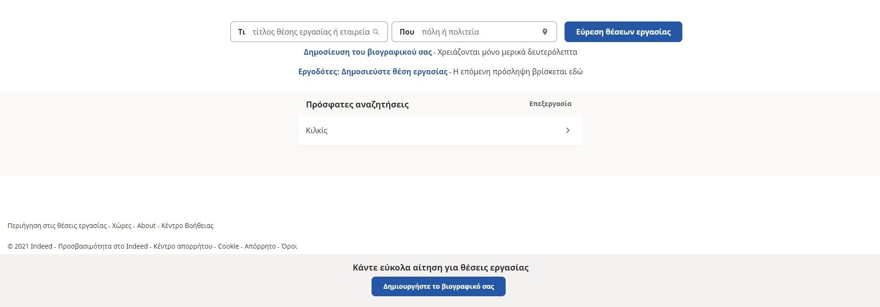The height and width of the screenshot is (307, 880).
Task: Open the Χώρες footer link
Action: click(121, 226)
